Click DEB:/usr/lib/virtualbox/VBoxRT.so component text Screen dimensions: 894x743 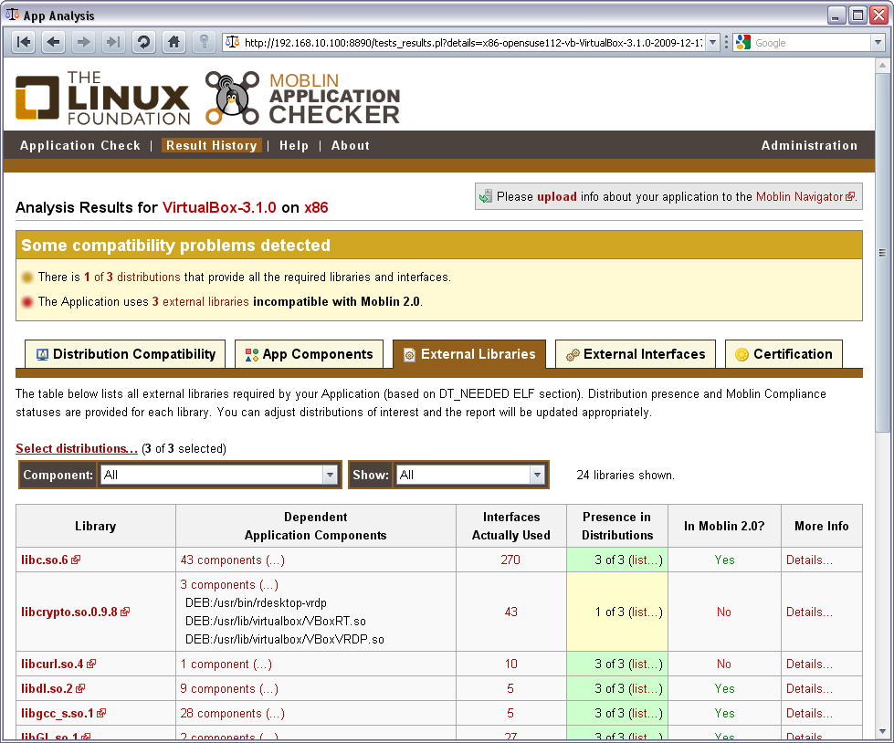(276, 621)
